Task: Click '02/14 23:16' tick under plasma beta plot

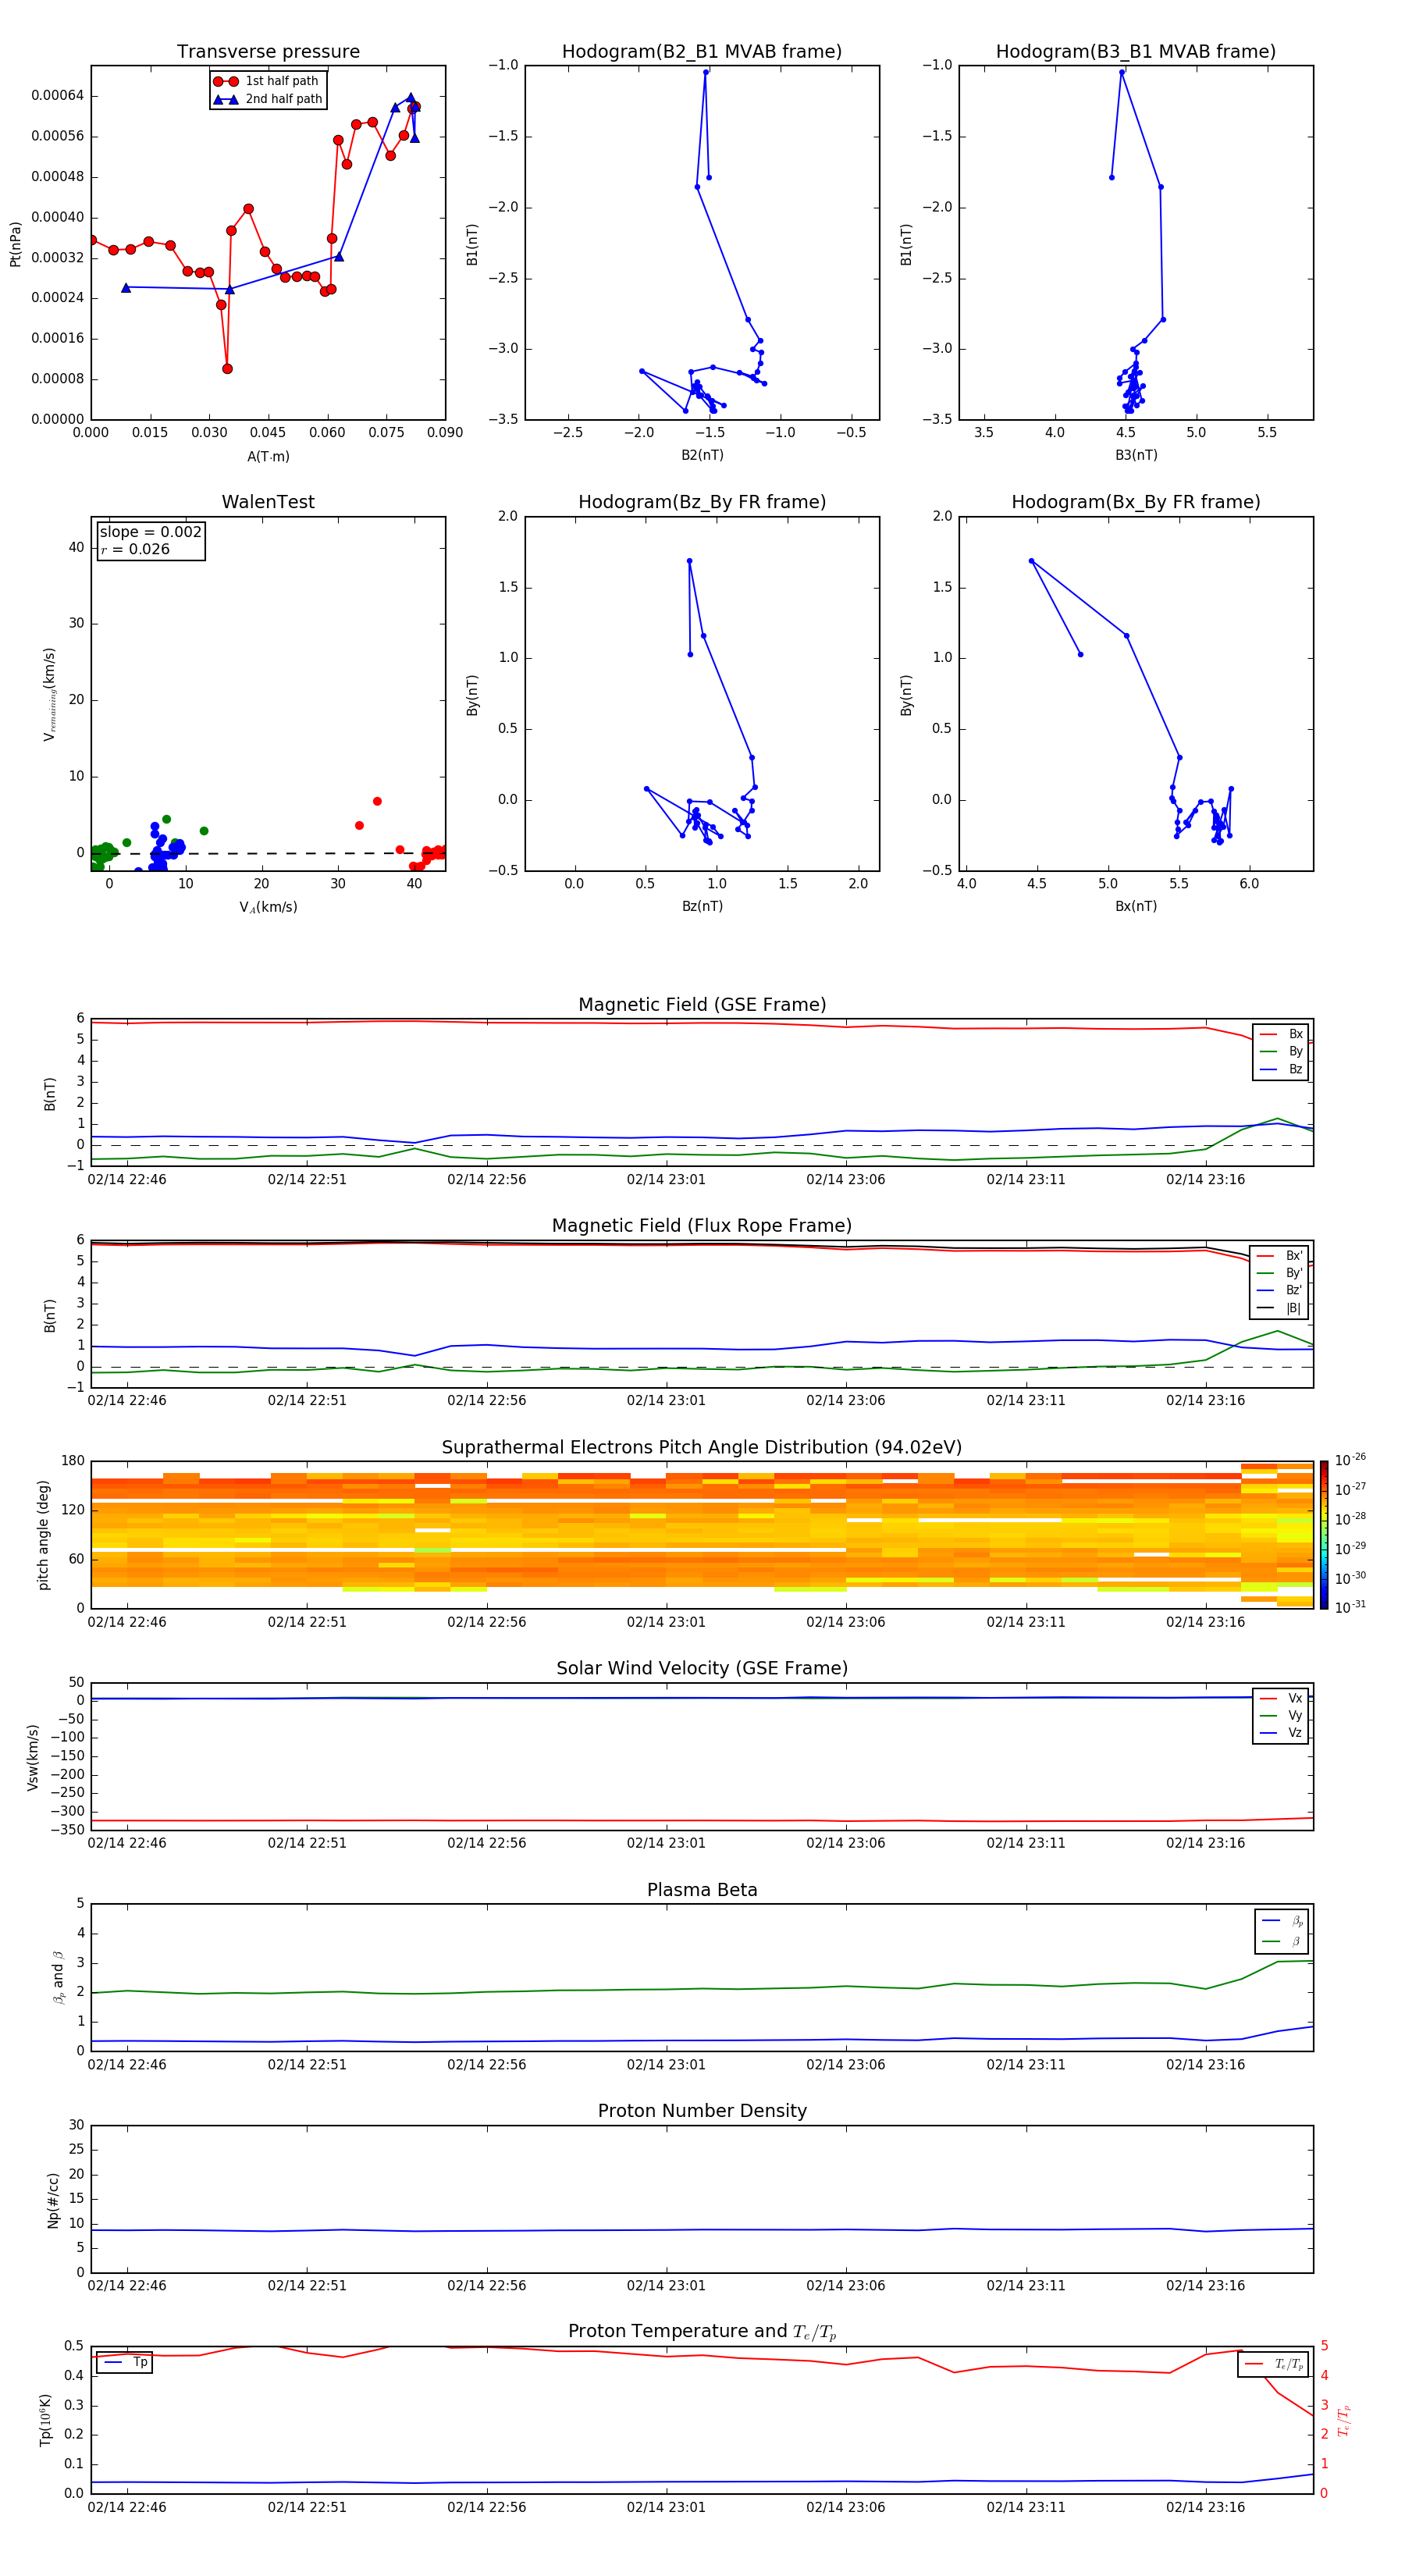Action: tap(1206, 2065)
